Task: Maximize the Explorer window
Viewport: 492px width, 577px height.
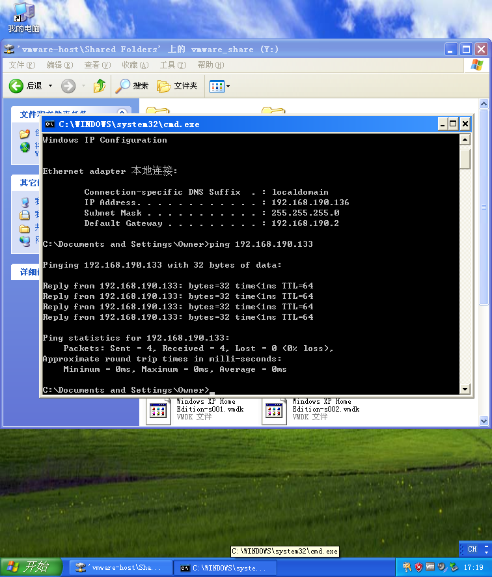Action: tap(466, 49)
